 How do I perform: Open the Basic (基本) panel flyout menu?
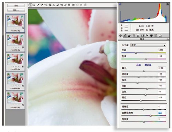point(168,39)
